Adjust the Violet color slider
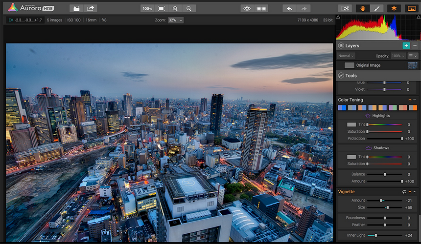The image size is (421, 244). (384, 89)
